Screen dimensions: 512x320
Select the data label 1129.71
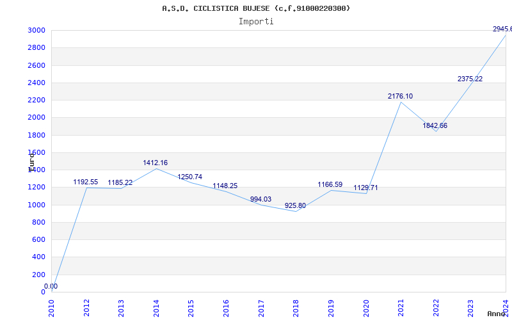[365, 188]
